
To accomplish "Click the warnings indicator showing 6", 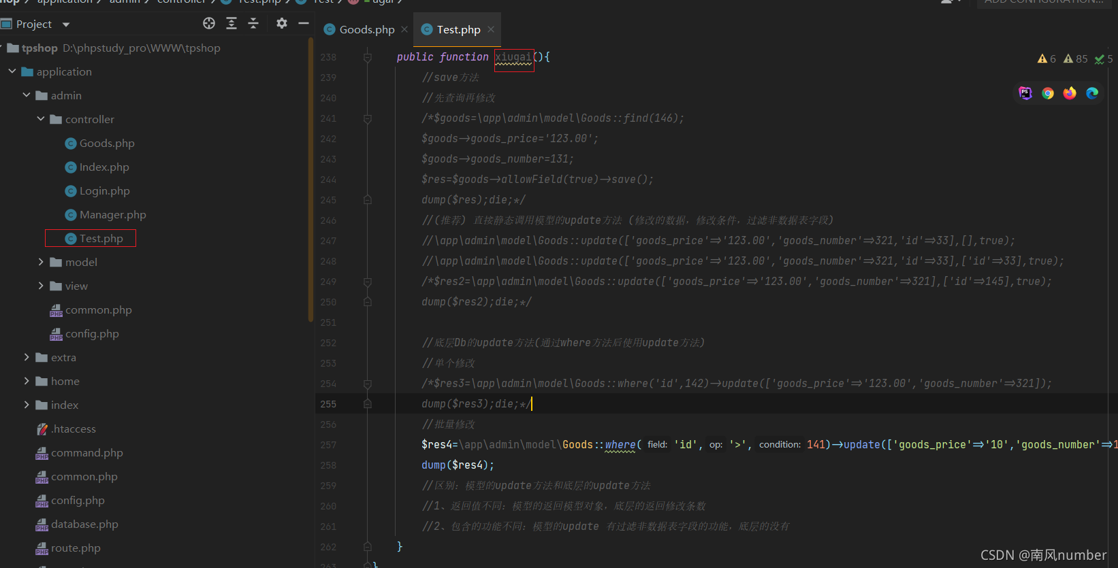I will (1047, 59).
